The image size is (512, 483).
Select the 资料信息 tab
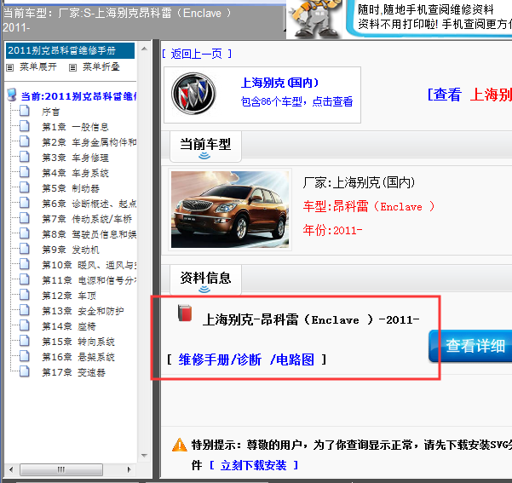[x=205, y=280]
